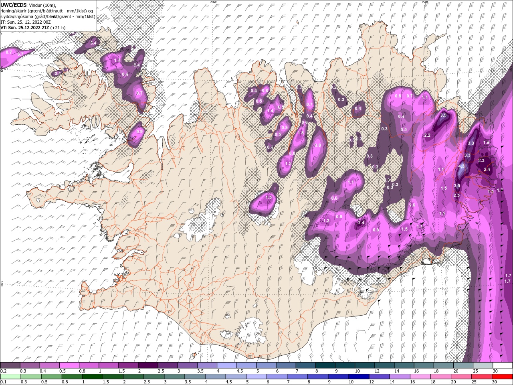This screenshot has width=513, height=385.
Task: Click the '15W' longitude label
Action: pyautogui.click(x=424, y=2)
